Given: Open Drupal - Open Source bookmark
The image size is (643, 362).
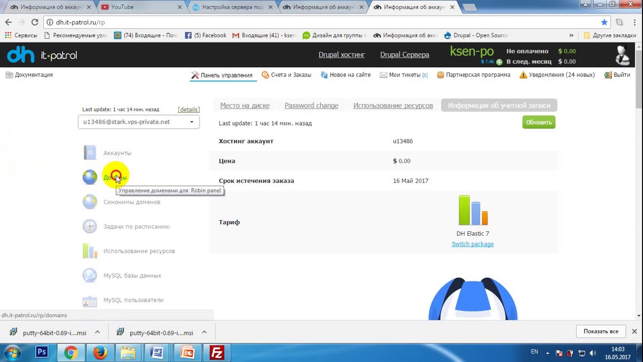Looking at the screenshot, I should [x=476, y=35].
